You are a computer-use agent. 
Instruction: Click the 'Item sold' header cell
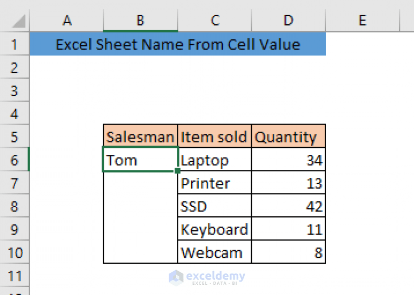pyautogui.click(x=215, y=136)
